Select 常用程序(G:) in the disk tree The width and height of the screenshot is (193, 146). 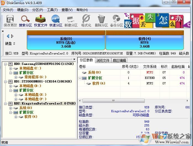pos(35,77)
